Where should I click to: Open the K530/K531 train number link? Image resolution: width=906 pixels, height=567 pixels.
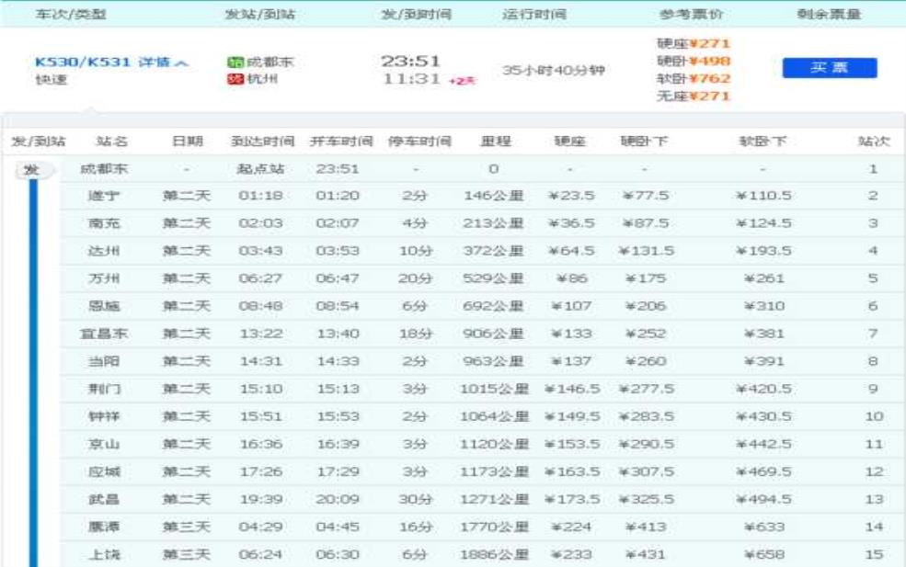click(x=84, y=62)
